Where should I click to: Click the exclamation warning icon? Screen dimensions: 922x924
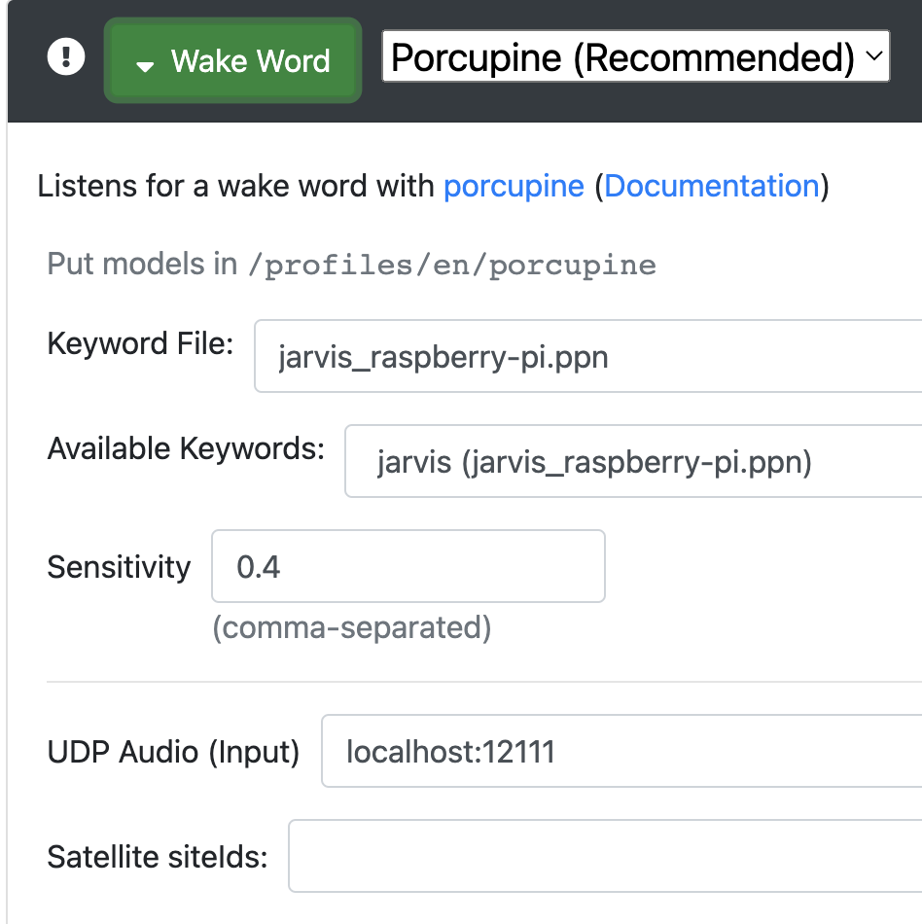(66, 57)
